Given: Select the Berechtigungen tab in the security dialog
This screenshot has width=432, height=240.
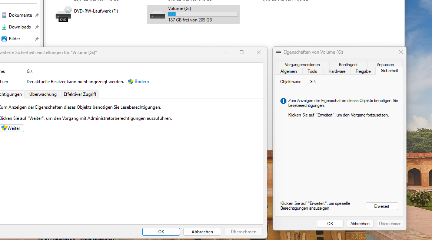Looking at the screenshot, I should (x=11, y=94).
